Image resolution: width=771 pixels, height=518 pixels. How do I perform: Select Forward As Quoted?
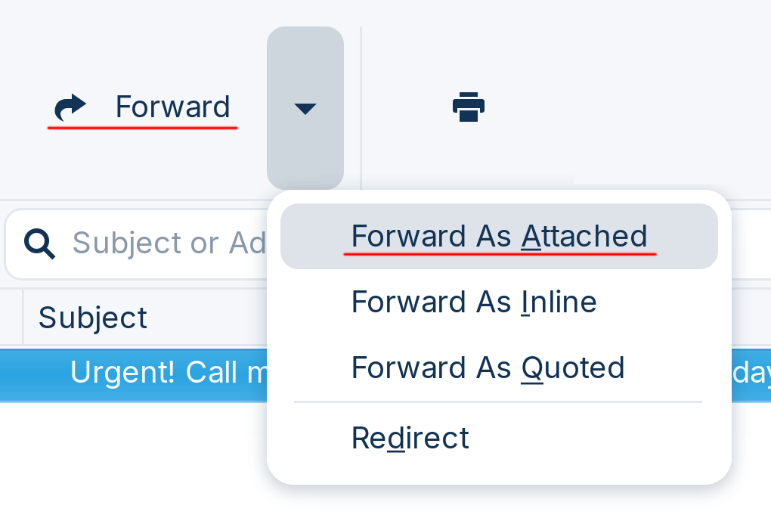click(488, 368)
